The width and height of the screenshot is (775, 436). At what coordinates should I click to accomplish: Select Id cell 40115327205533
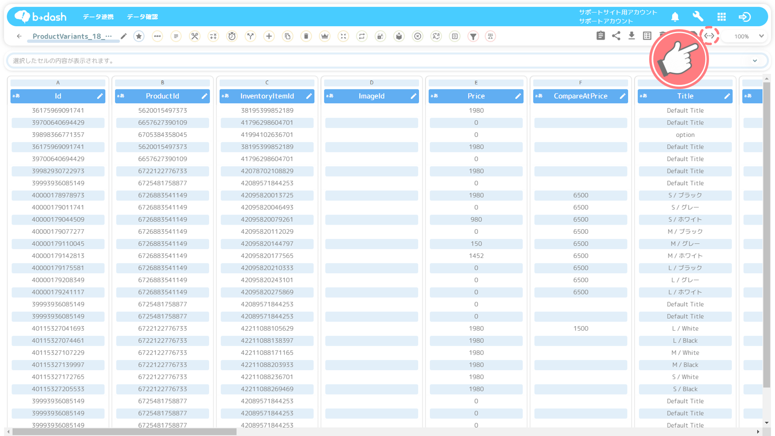tap(58, 389)
